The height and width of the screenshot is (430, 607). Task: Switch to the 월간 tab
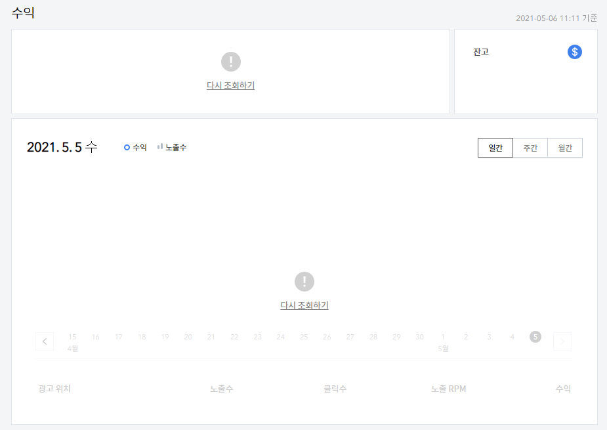pyautogui.click(x=565, y=148)
